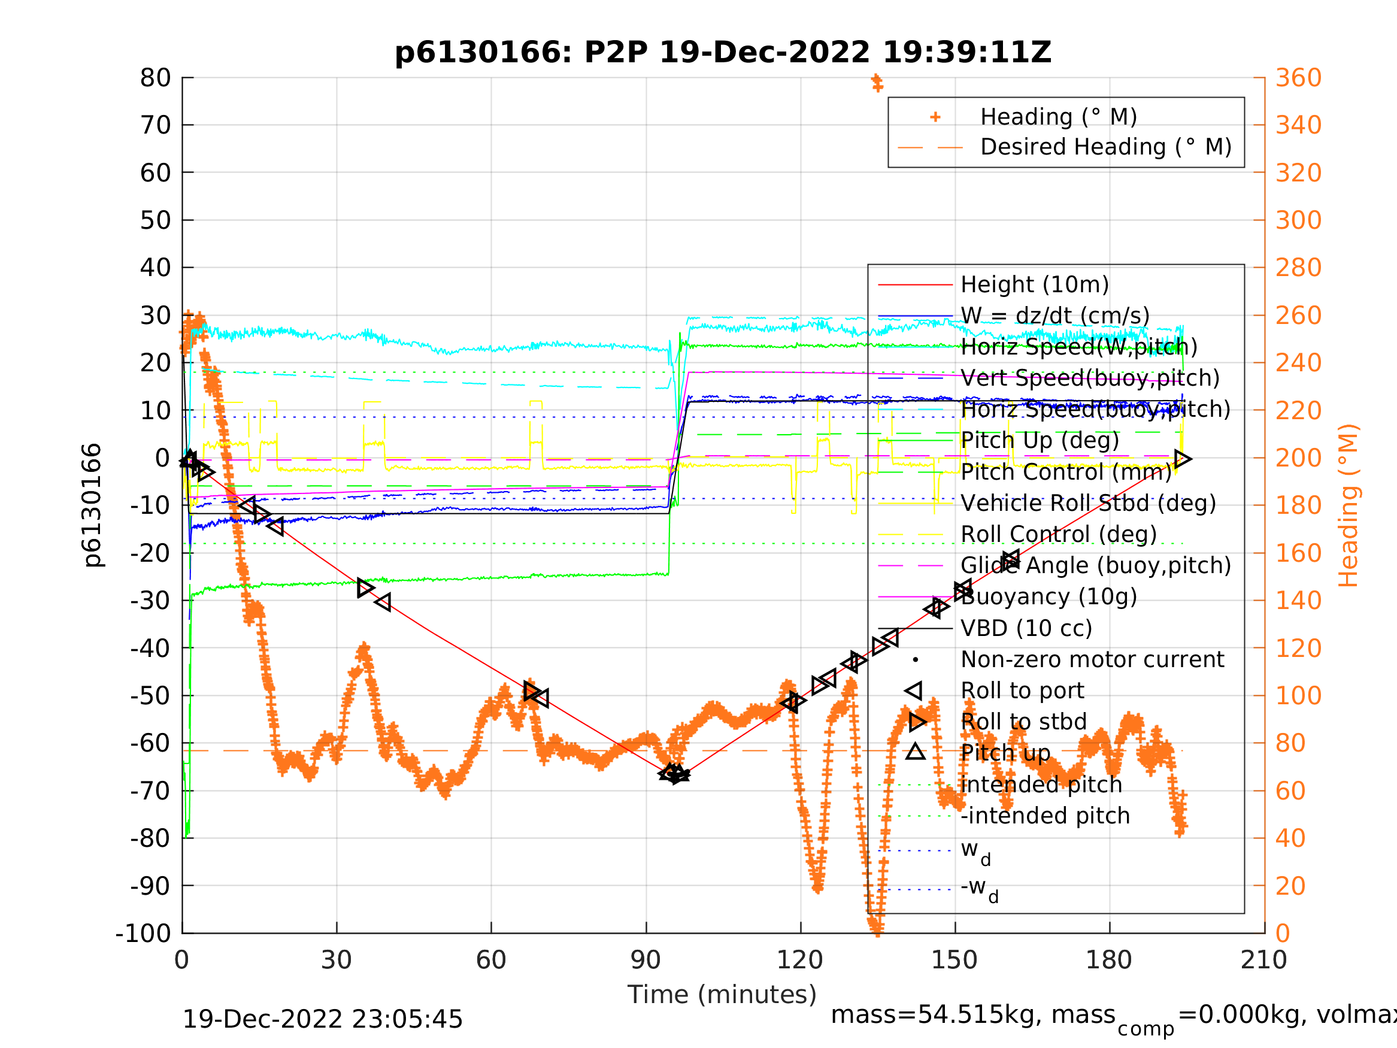This screenshot has height=1048, width=1397.
Task: Click the heading points near 360 at the plot top
Action: [x=877, y=83]
